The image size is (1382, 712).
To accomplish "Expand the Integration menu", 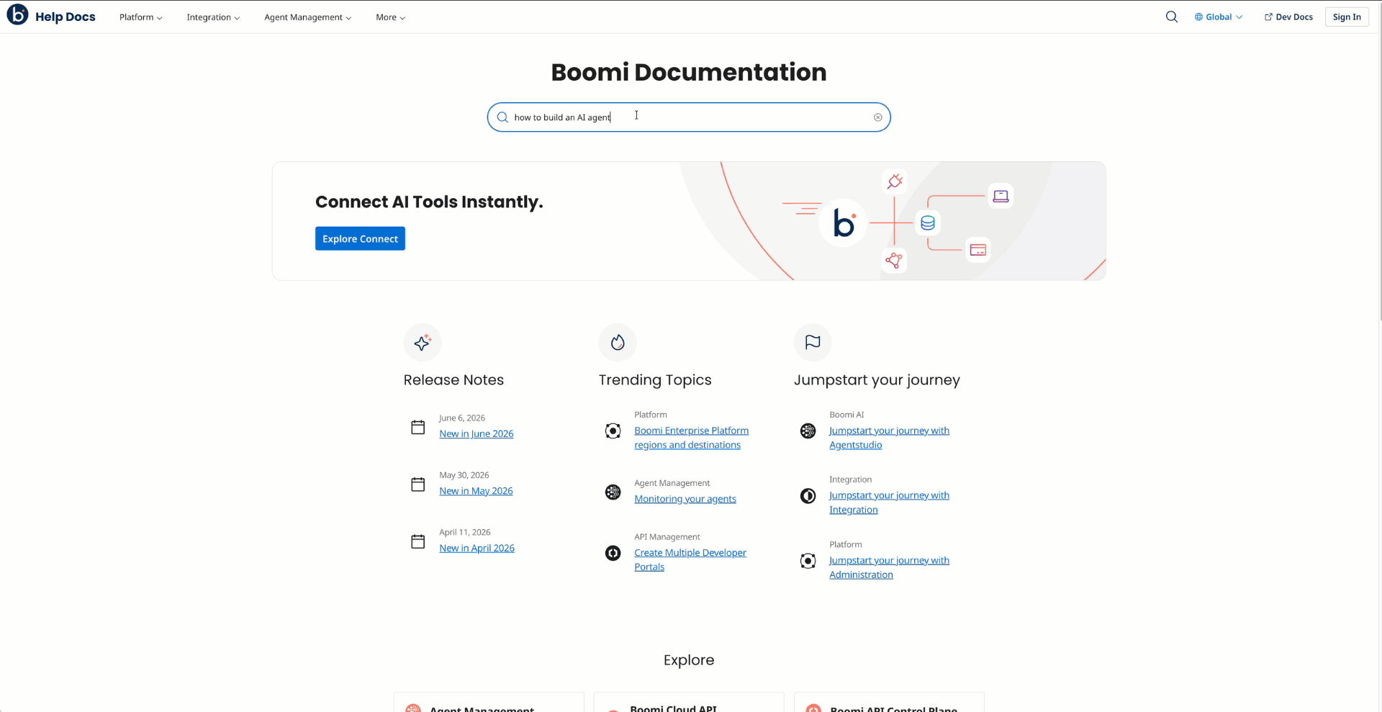I will pyautogui.click(x=213, y=17).
